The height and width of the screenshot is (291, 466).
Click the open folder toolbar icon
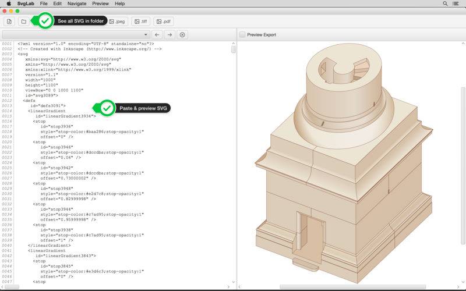(x=23, y=22)
